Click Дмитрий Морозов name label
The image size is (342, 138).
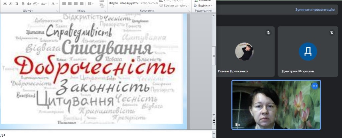tap(298, 71)
